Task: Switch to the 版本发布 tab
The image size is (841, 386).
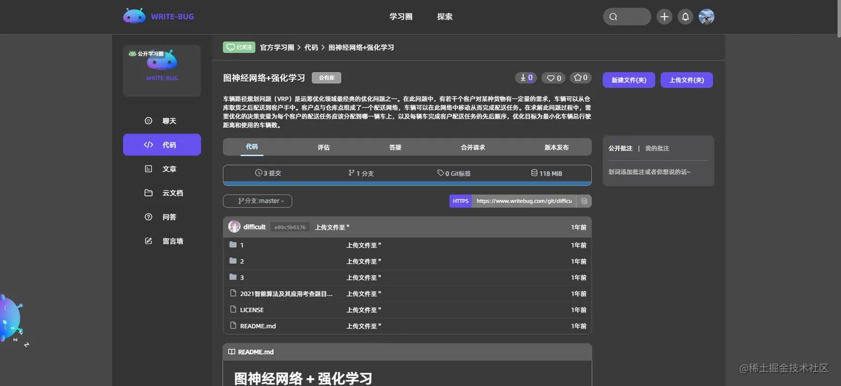Action: (557, 147)
